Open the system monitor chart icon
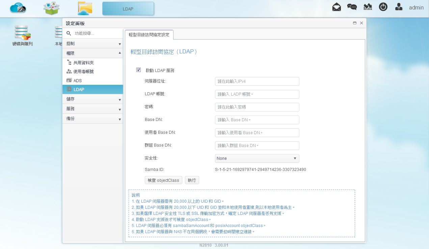This screenshot has width=429, height=249. [x=368, y=7]
